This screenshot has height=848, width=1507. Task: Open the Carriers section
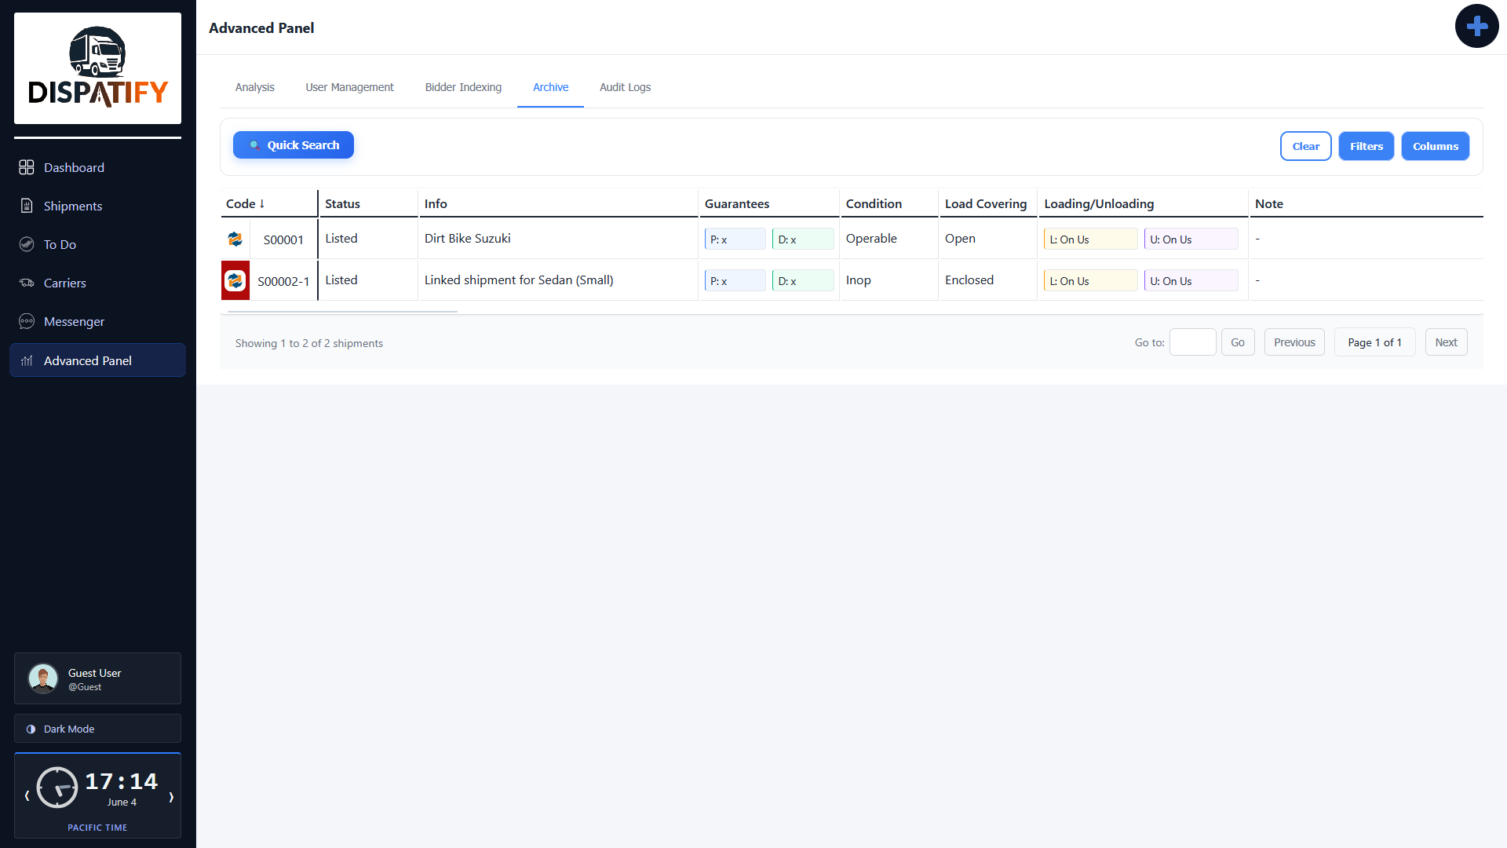(97, 283)
